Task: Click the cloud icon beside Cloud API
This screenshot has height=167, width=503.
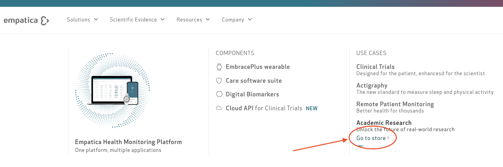Action: (219, 108)
